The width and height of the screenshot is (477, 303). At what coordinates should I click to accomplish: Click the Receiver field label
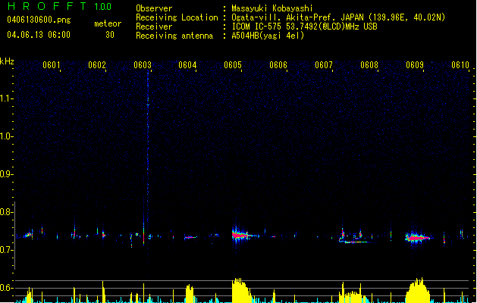coord(154,27)
